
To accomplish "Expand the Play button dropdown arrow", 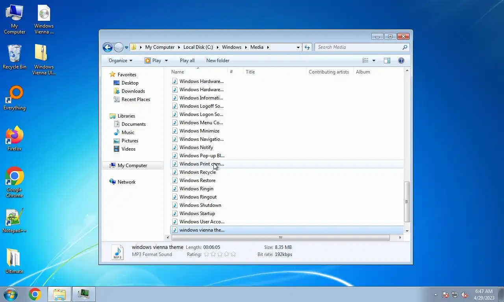I will [x=166, y=61].
